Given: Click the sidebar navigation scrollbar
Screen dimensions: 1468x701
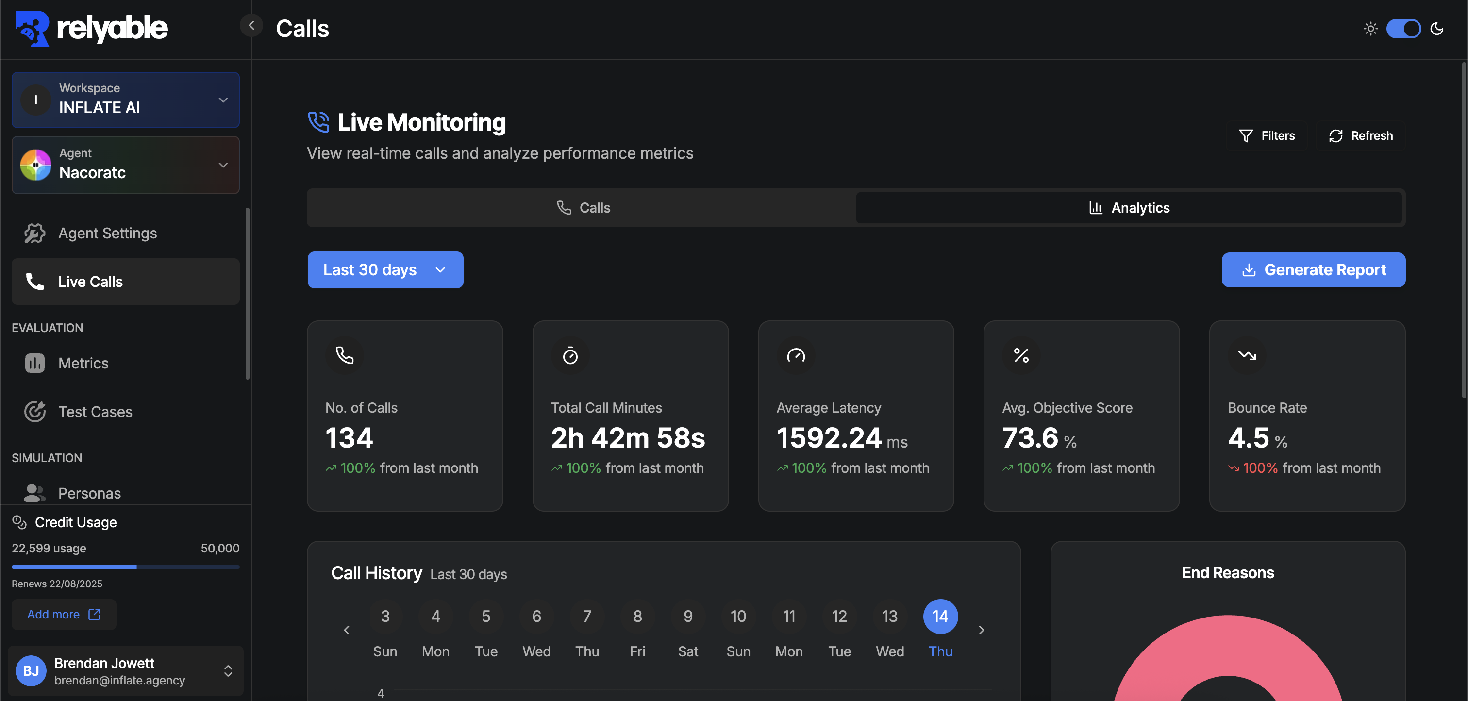Looking at the screenshot, I should [247, 294].
